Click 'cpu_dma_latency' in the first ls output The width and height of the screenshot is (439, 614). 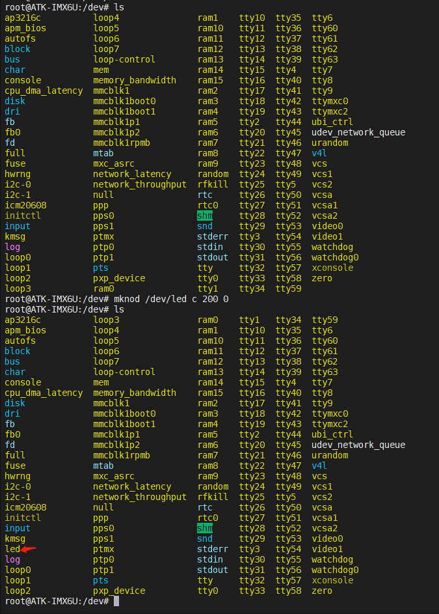(x=44, y=91)
